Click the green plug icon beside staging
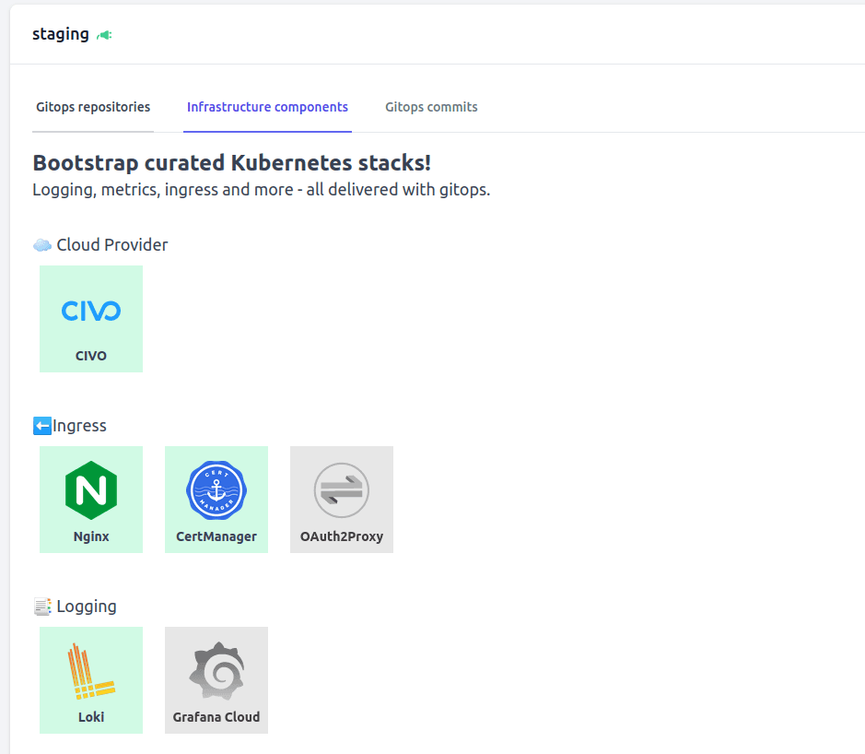 click(x=104, y=35)
